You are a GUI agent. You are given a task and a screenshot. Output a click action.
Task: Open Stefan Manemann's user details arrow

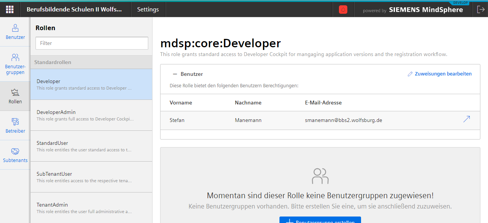coord(466,120)
